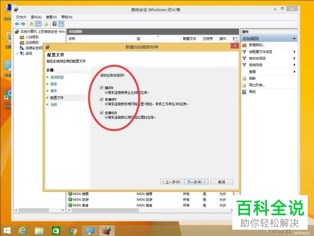Click the 上一步 back button in wizard
Viewport: 314px width, 236px height.
[171, 182]
